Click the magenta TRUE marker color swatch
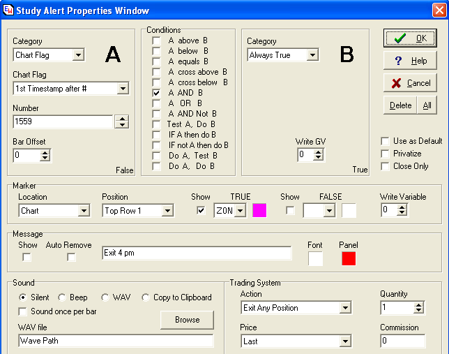Screen dimensions: 449x354 pos(259,211)
